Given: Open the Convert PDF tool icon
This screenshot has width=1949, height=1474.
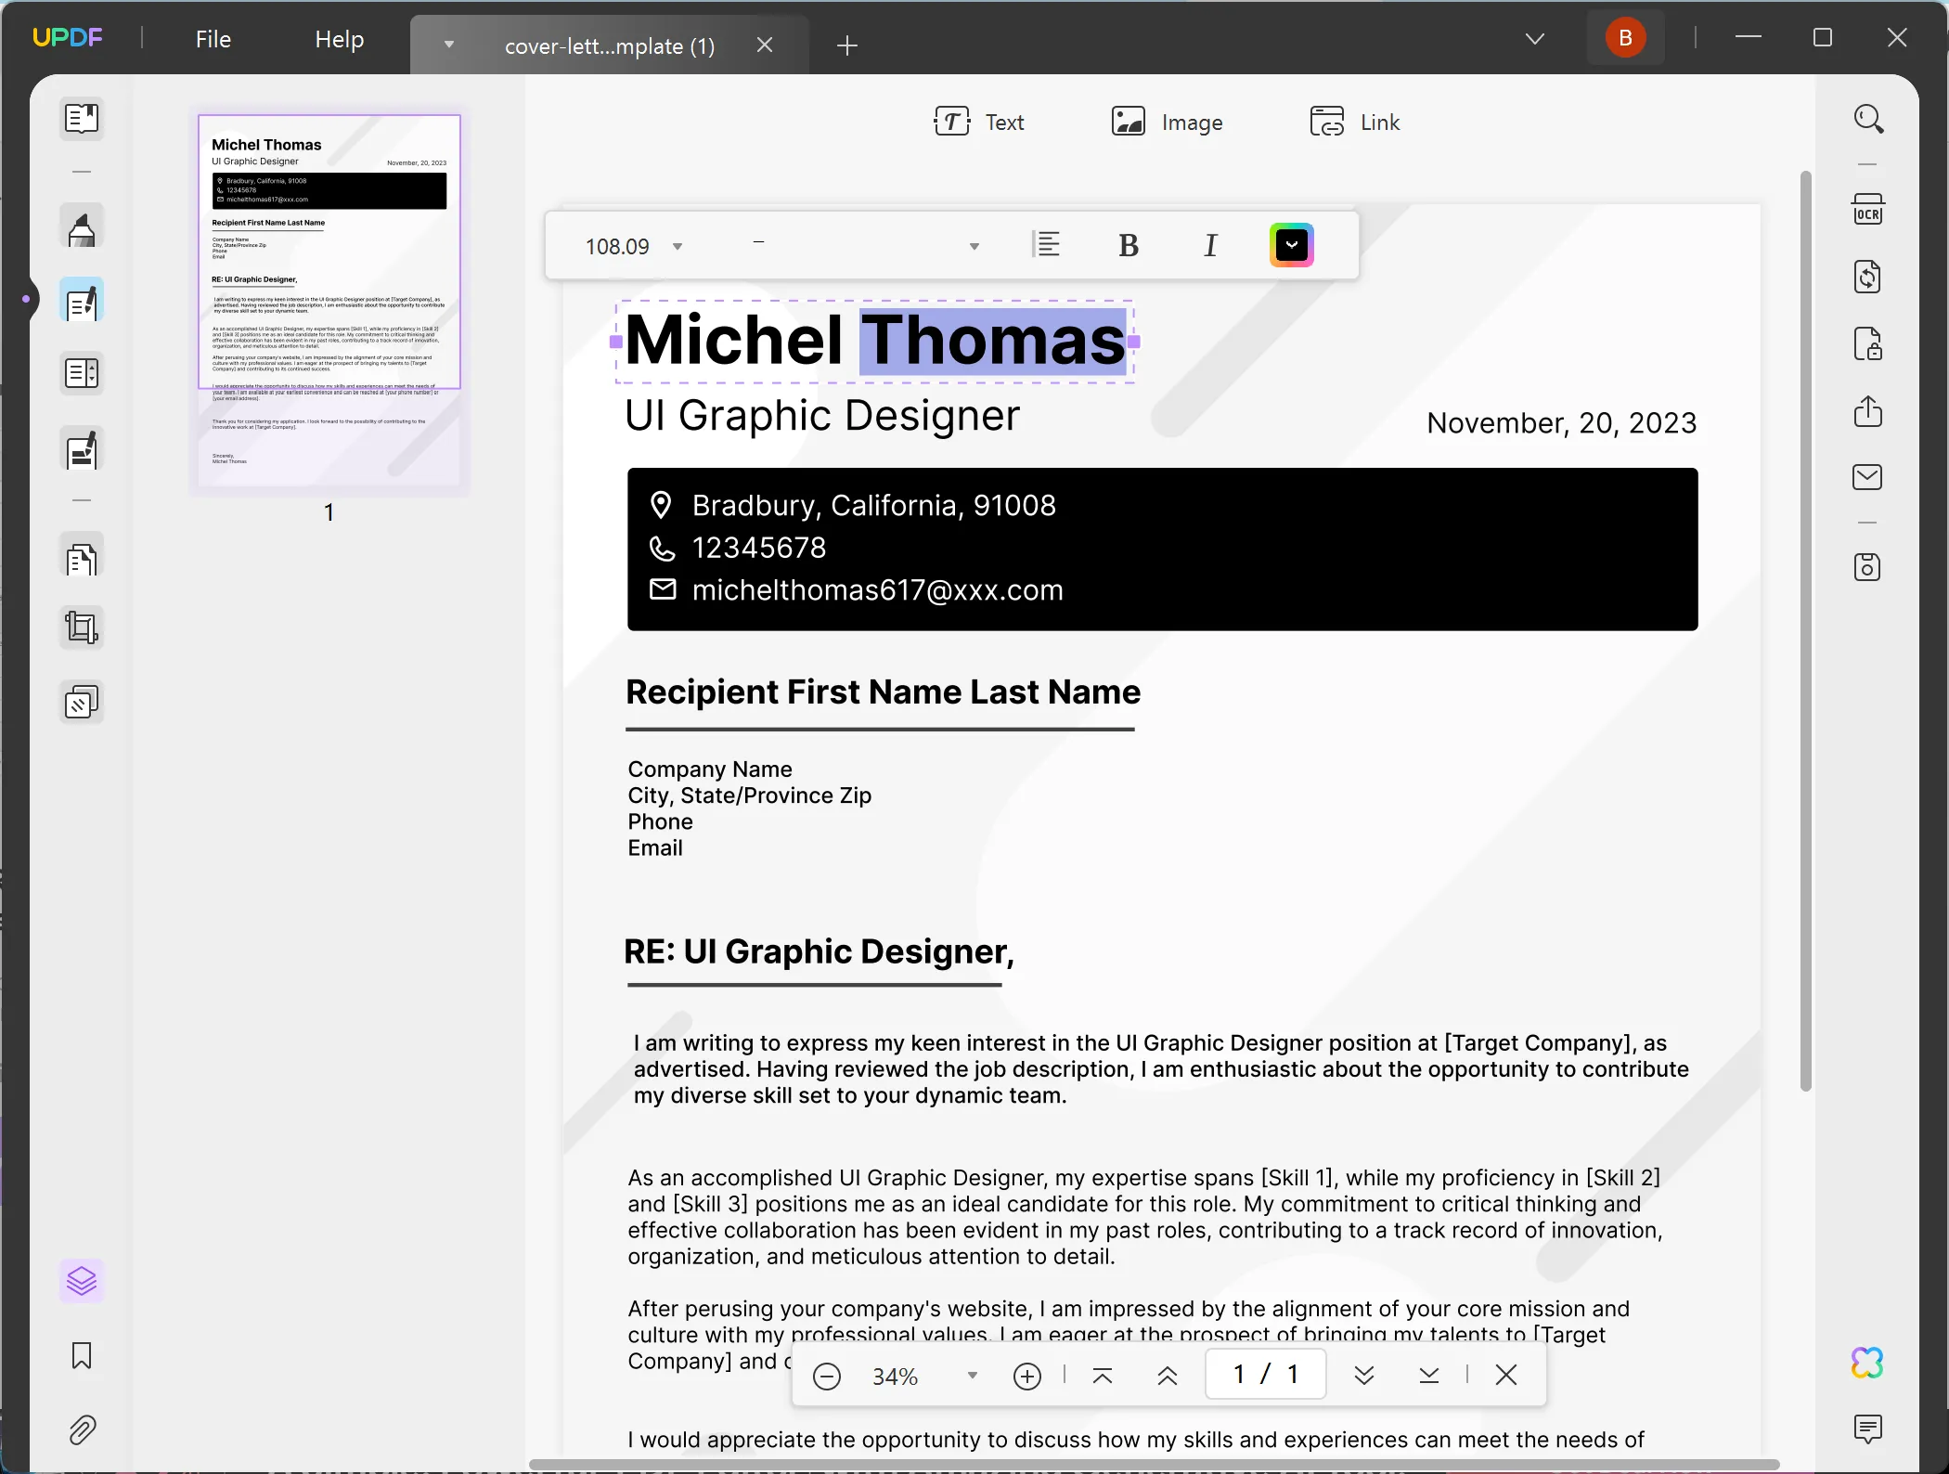Looking at the screenshot, I should tap(1867, 277).
